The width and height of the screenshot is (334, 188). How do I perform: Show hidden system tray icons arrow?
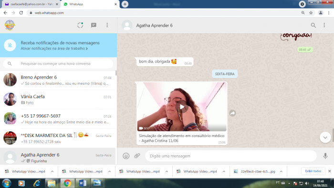[x=289, y=183]
